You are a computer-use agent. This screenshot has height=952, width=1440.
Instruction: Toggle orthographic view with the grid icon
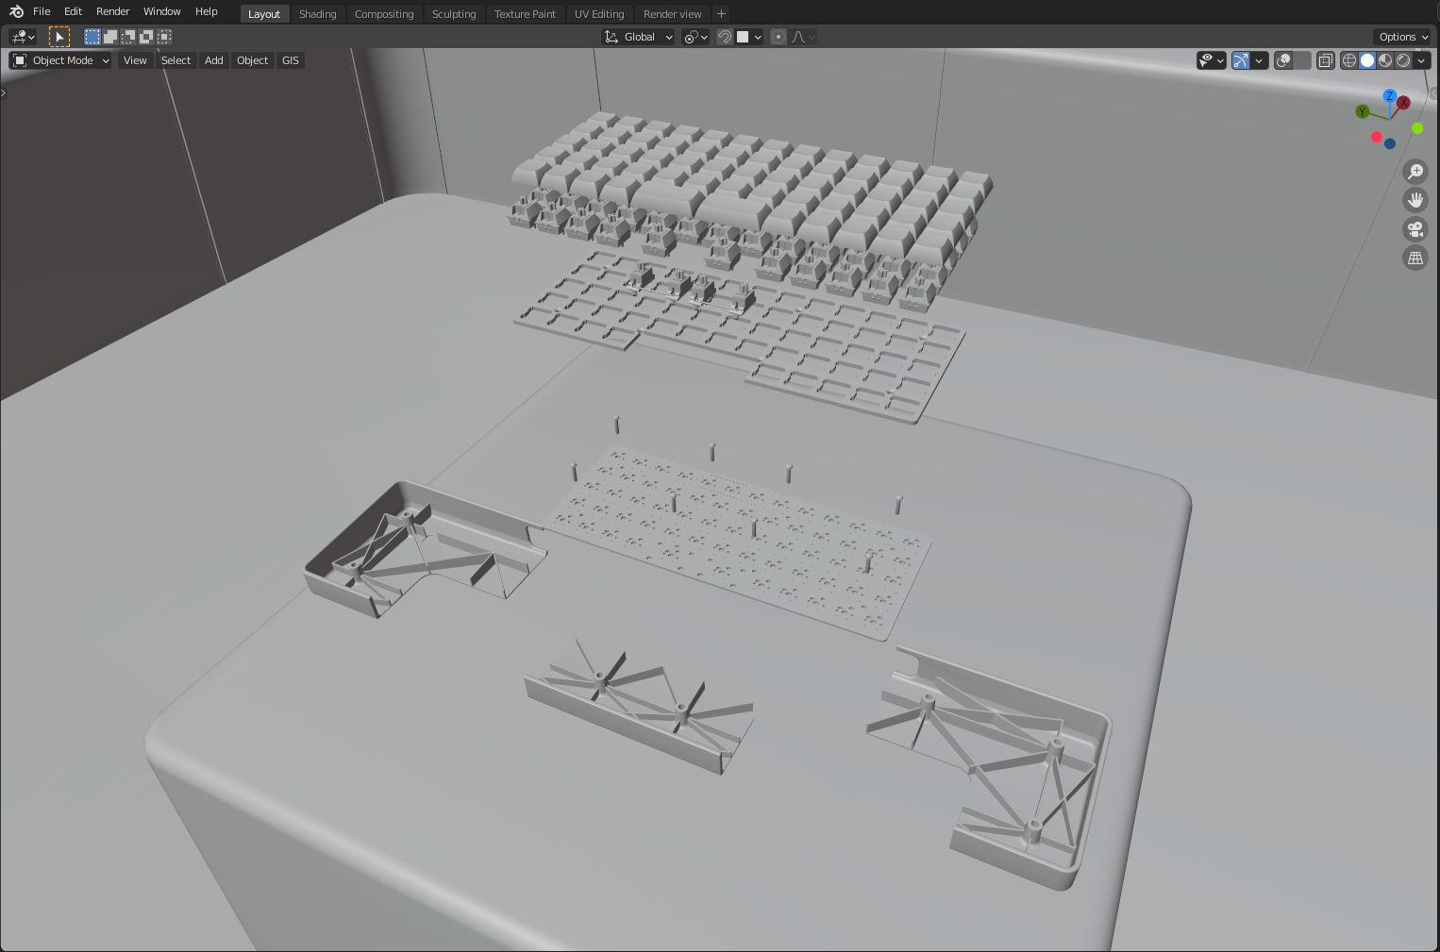1415,258
